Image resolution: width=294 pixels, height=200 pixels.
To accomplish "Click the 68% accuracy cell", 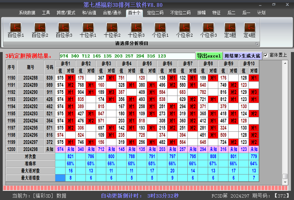I will (71, 164).
